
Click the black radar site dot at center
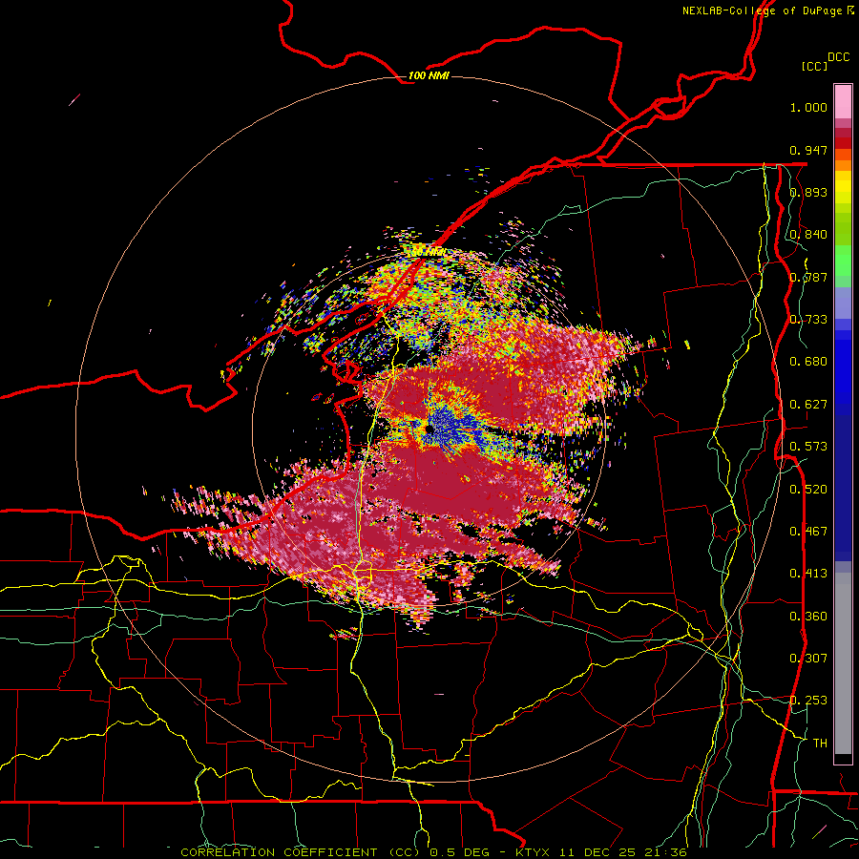click(x=429, y=429)
